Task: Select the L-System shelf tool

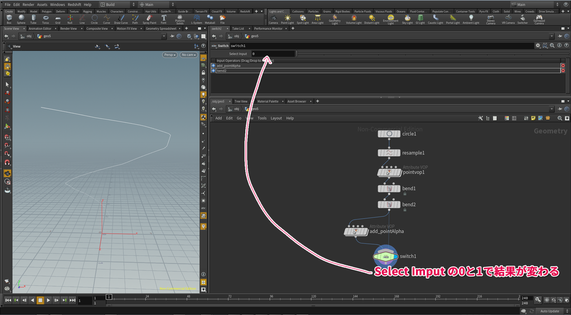Action: tap(196, 20)
